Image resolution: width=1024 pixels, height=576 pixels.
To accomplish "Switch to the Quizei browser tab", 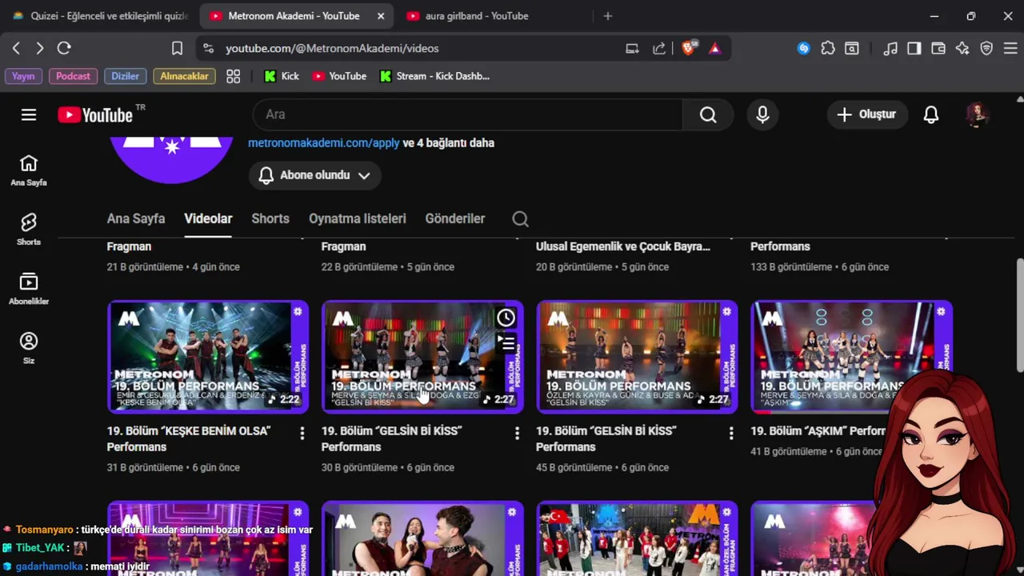I will pyautogui.click(x=100, y=16).
